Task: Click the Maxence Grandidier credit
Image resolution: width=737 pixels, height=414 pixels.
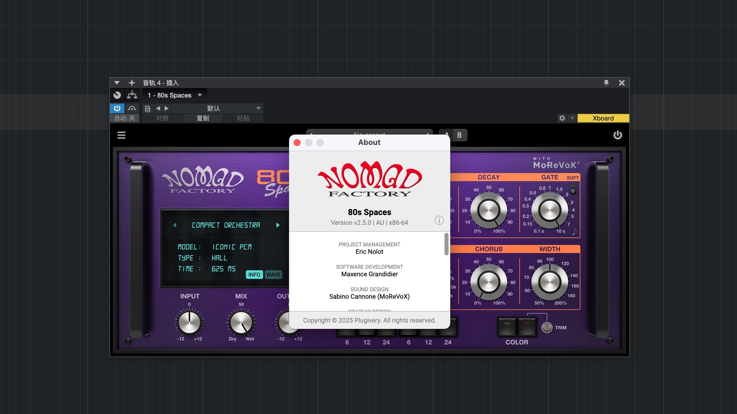Action: [x=369, y=274]
